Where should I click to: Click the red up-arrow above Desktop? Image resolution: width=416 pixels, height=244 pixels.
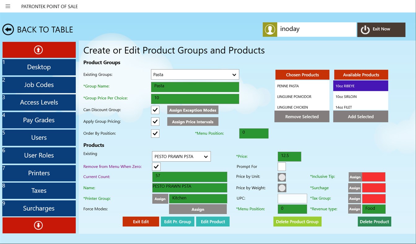[39, 50]
